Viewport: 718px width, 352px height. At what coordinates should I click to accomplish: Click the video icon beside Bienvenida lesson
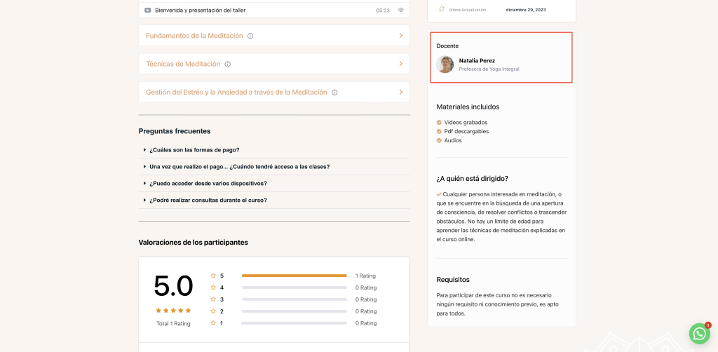pos(147,10)
